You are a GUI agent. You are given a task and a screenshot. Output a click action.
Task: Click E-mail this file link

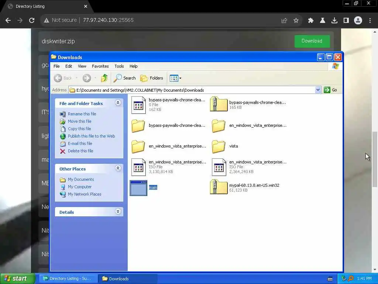click(80, 143)
